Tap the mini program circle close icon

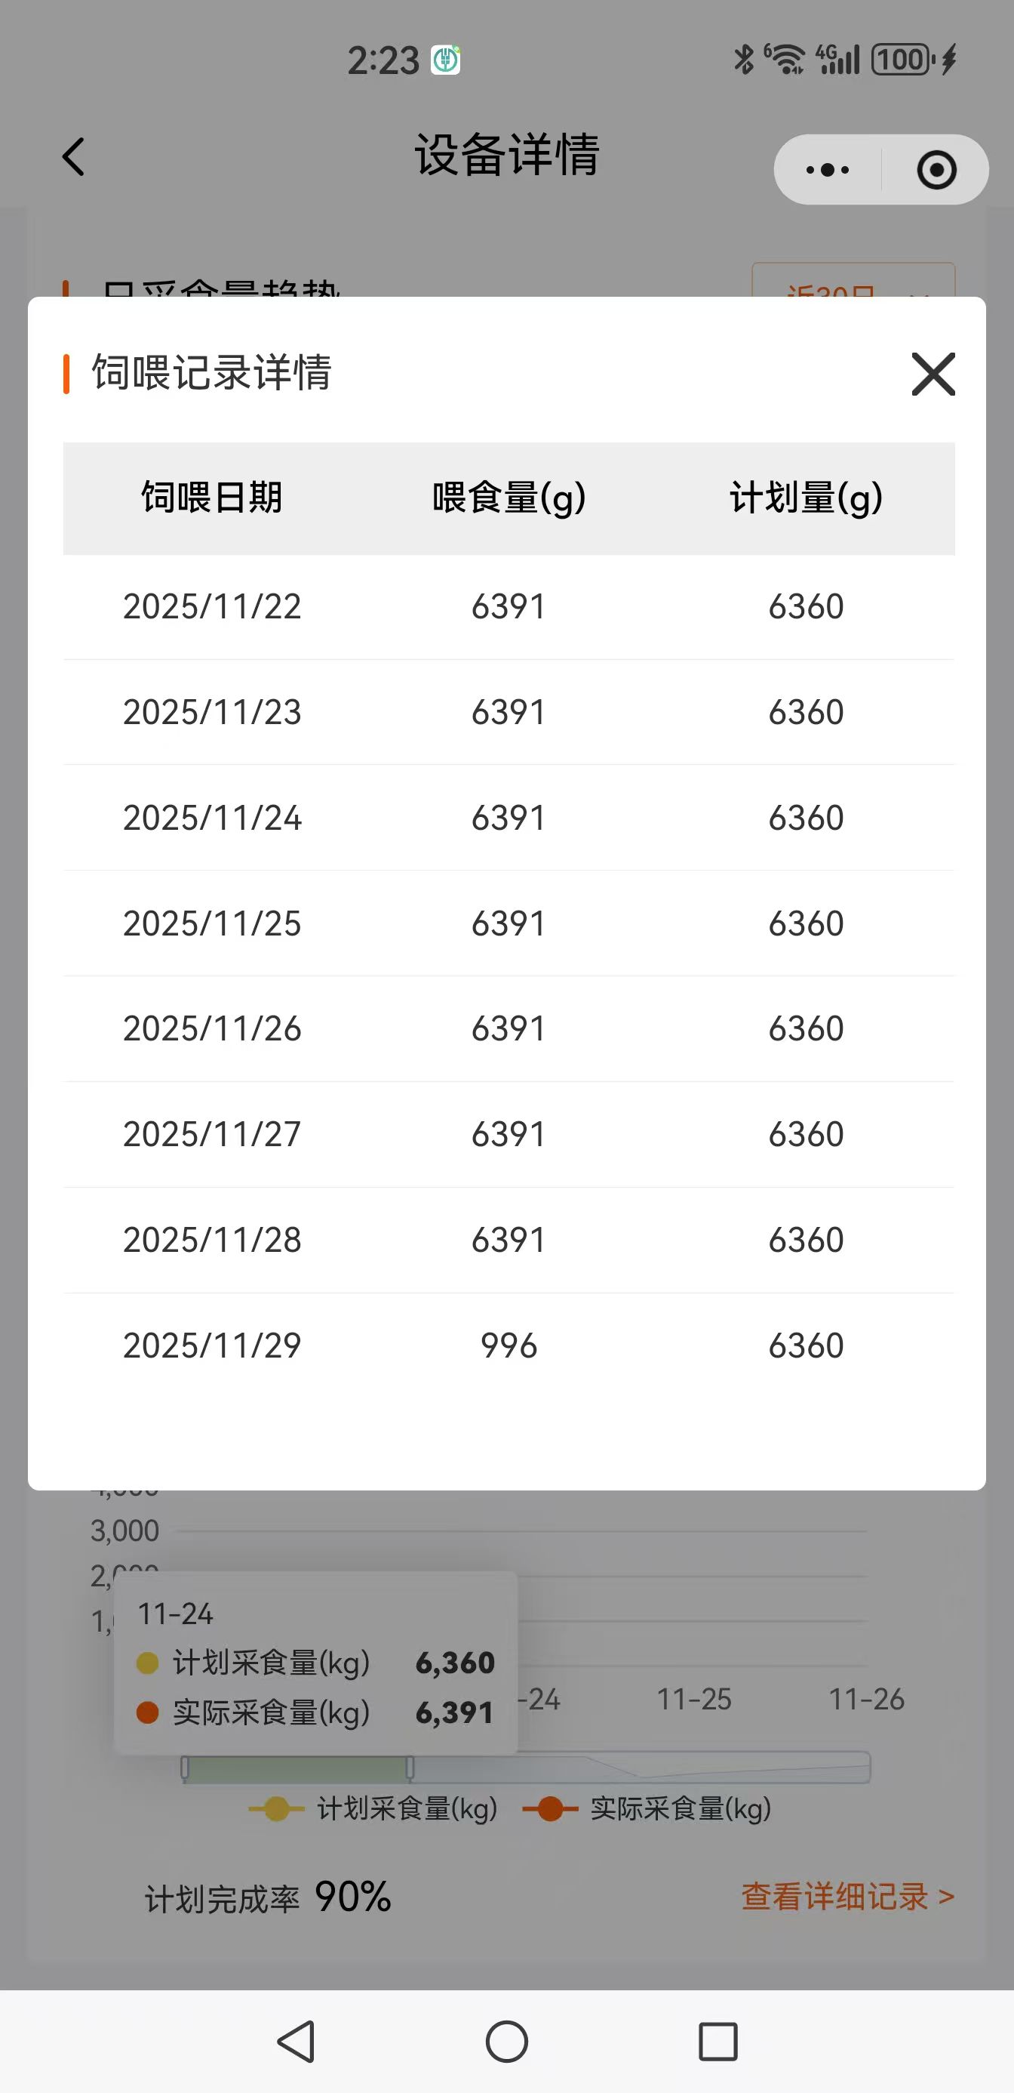(936, 170)
